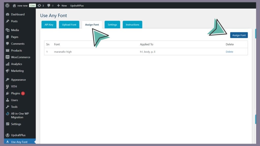The height and width of the screenshot is (146, 260).
Task: Click the Settings sidebar icon
Action: [x=7, y=124]
